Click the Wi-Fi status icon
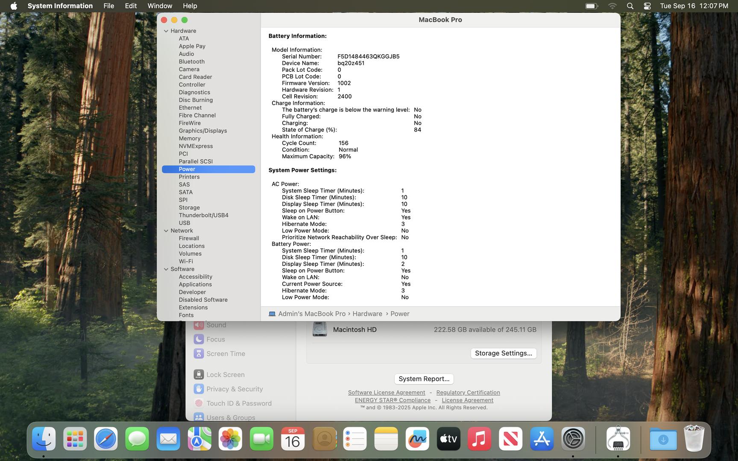 (612, 6)
